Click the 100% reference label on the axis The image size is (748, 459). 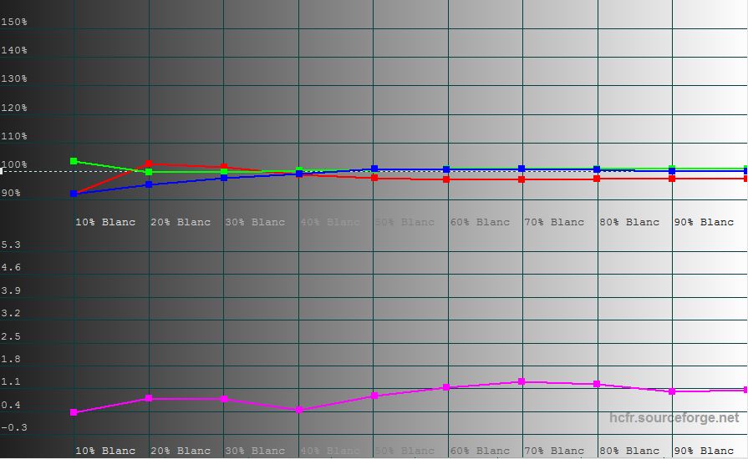coord(14,165)
